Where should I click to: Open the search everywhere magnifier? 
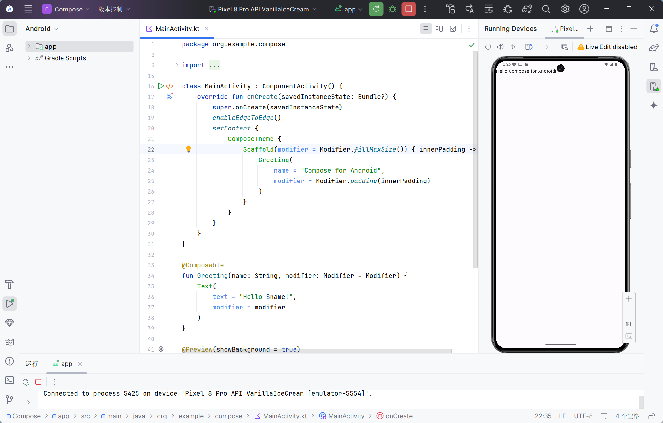click(x=546, y=9)
